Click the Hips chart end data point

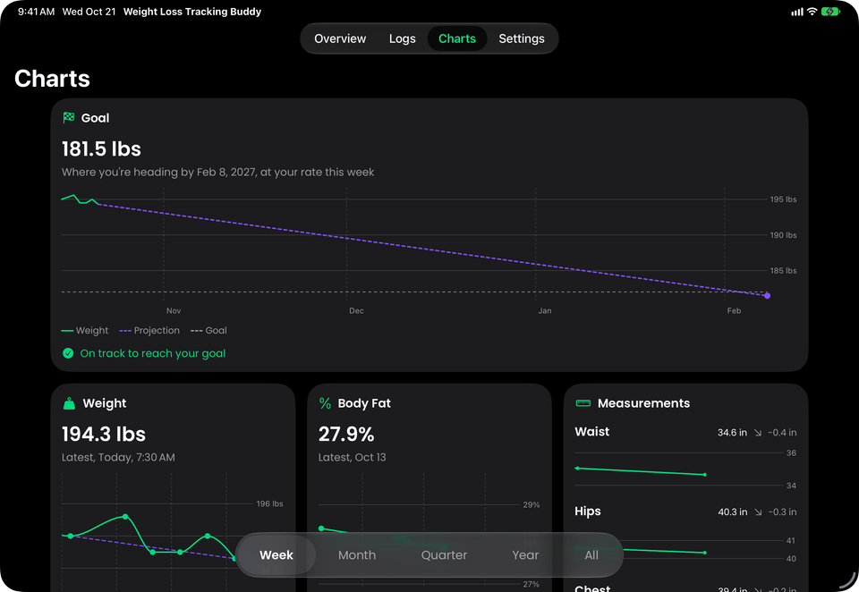click(704, 553)
